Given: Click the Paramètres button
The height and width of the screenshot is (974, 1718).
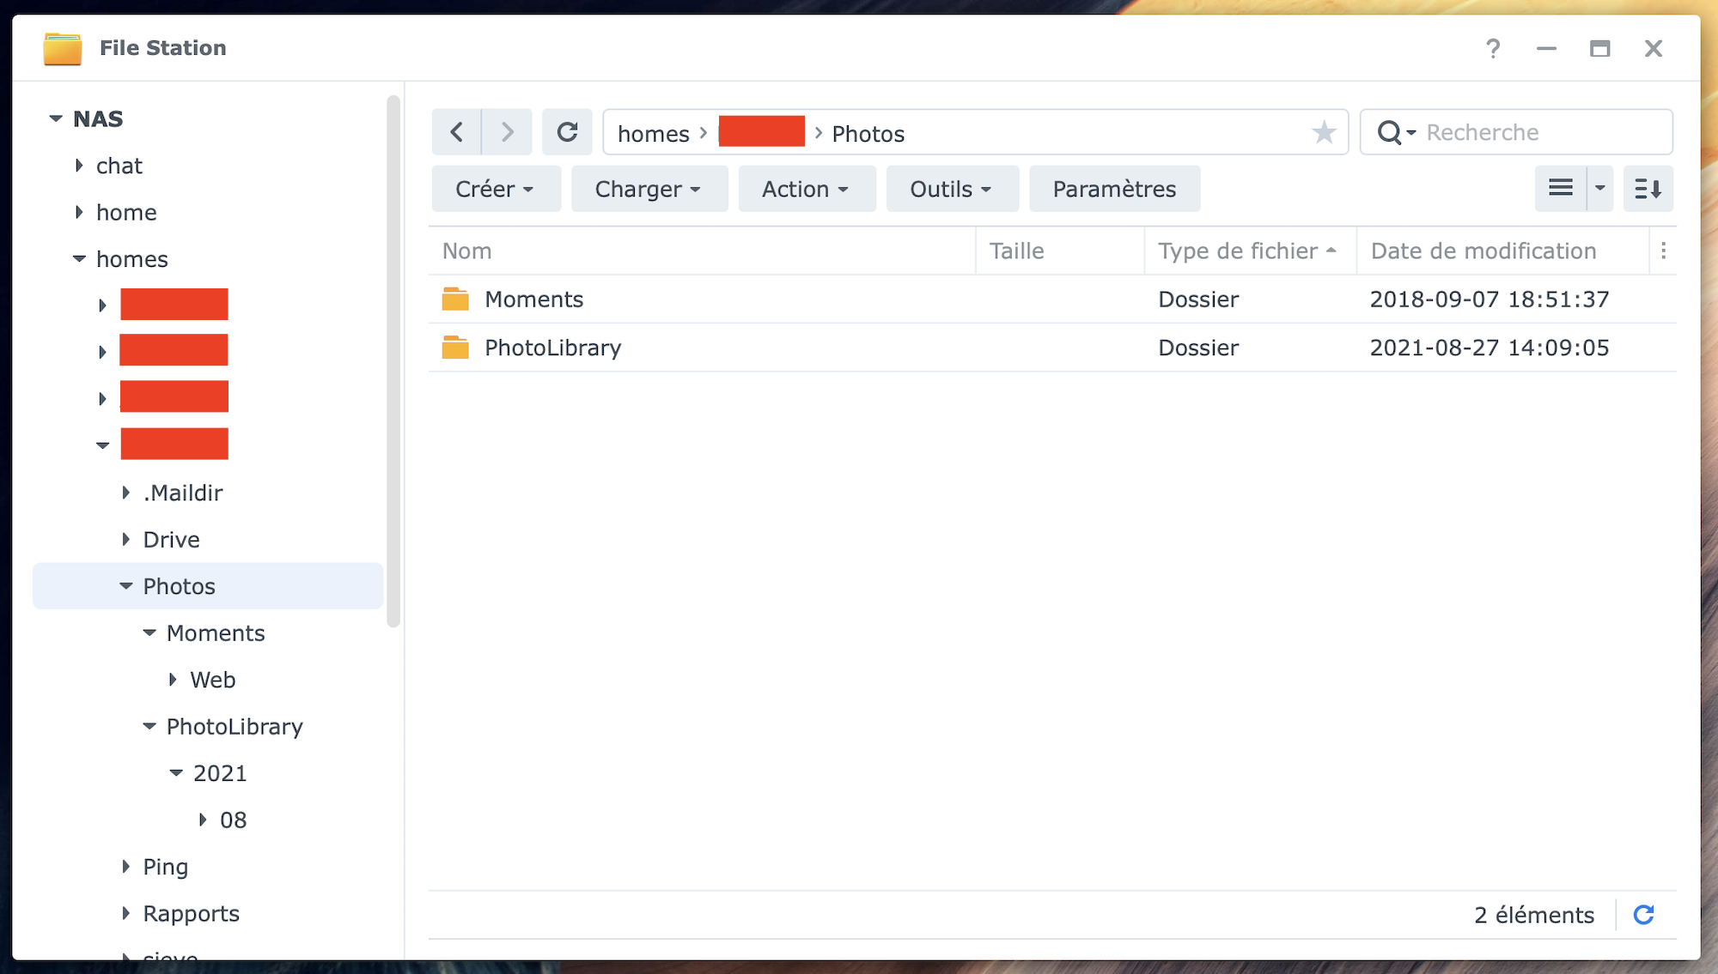Looking at the screenshot, I should click(x=1114, y=189).
